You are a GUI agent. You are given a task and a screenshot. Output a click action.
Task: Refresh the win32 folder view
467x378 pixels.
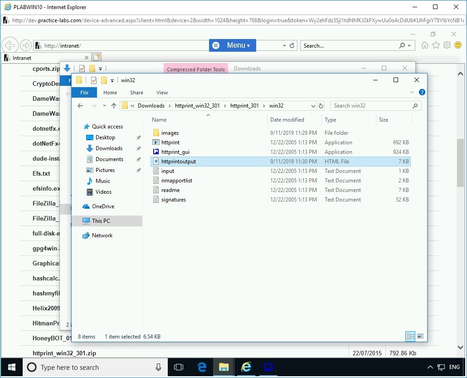click(x=321, y=106)
